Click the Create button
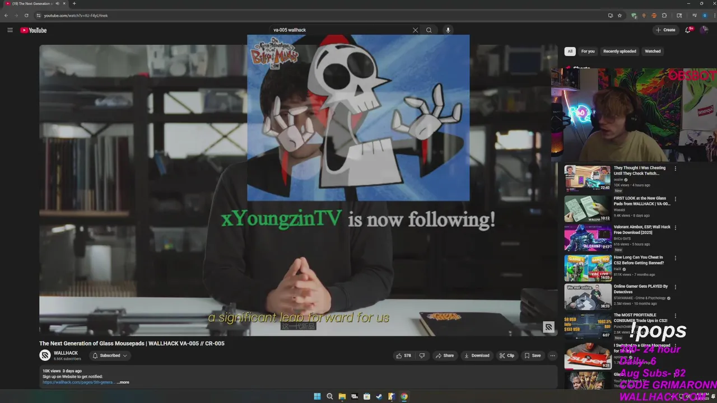 (x=665, y=30)
